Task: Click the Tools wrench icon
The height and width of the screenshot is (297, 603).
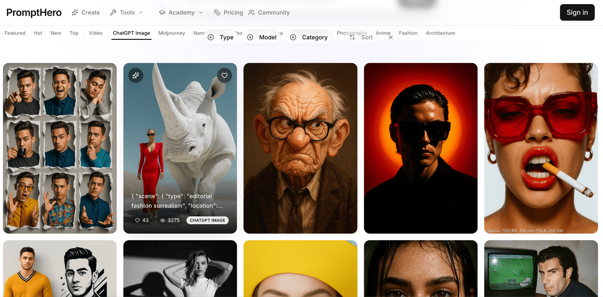Action: coord(113,12)
